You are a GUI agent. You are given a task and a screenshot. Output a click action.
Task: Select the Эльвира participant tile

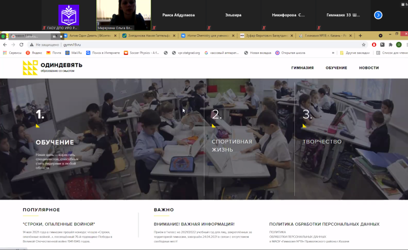click(x=233, y=15)
